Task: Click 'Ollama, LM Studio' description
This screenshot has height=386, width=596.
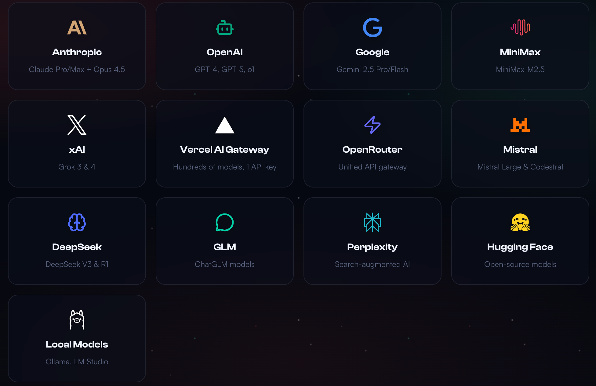Action: [x=77, y=362]
